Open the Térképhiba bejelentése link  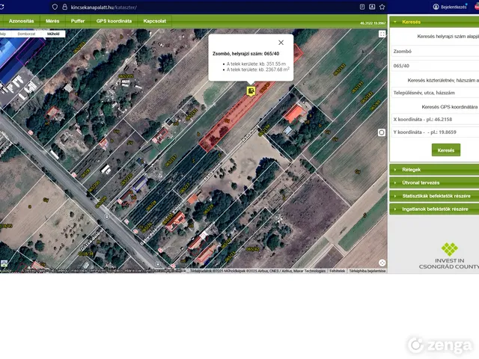point(367,271)
